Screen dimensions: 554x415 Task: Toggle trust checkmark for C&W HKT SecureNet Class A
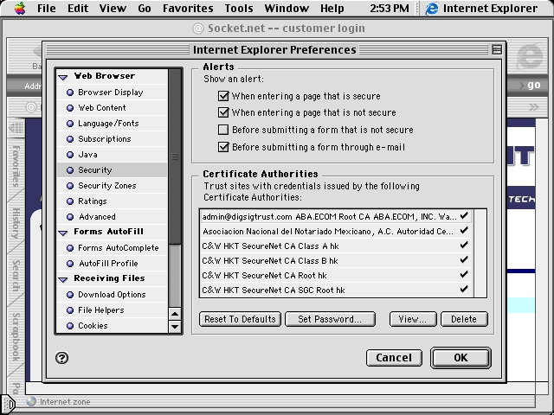coord(464,245)
